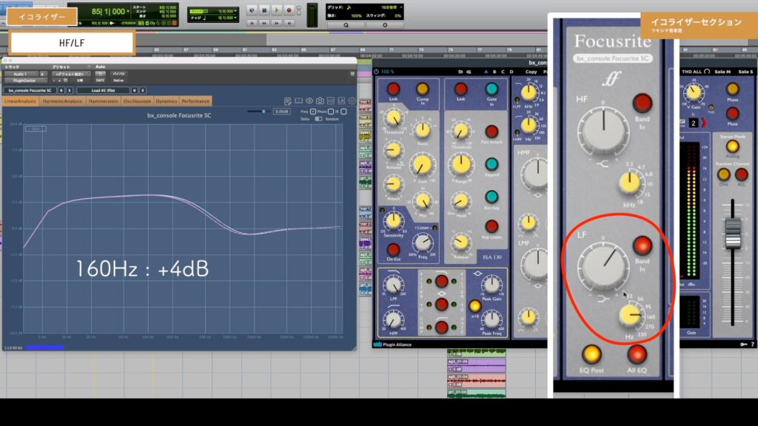Open the PluginDoctor insert selector
The width and height of the screenshot is (758, 426).
coord(24,81)
